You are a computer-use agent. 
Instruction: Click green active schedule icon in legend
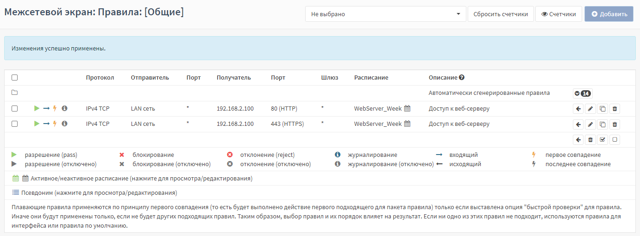16,178
